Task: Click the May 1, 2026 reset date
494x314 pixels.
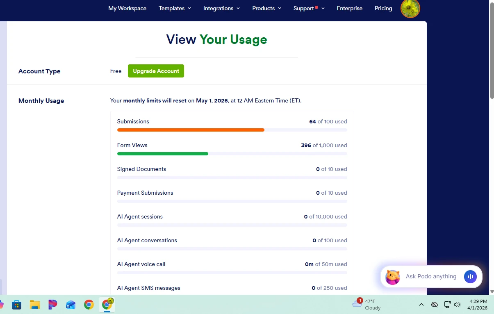Action: point(212,100)
